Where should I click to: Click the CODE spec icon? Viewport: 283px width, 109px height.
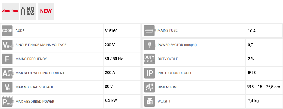tap(7, 31)
